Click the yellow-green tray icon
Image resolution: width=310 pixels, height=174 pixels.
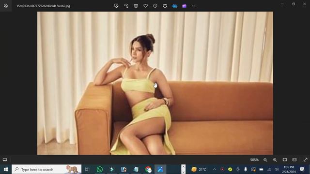pos(230,169)
